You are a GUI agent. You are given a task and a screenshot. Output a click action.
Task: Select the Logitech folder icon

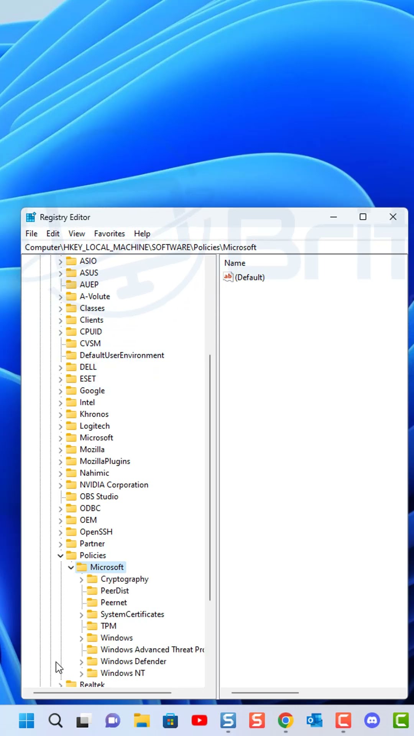[x=71, y=426]
